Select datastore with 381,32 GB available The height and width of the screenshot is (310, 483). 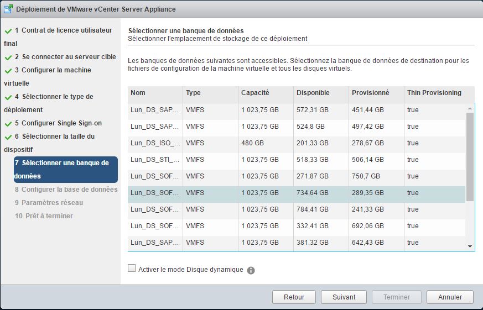pos(297,243)
